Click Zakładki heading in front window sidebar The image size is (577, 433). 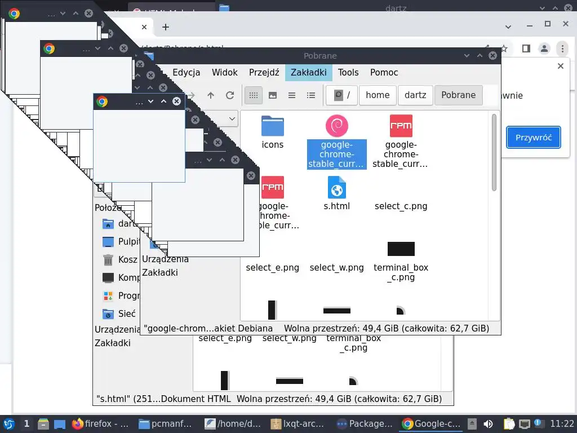(160, 273)
